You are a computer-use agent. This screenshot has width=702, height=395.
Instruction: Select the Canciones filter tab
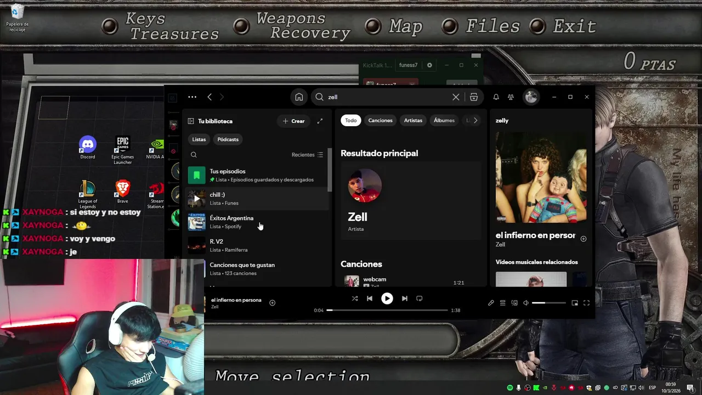(380, 121)
